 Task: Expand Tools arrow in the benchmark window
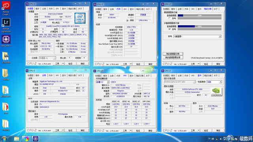tap(198, 64)
